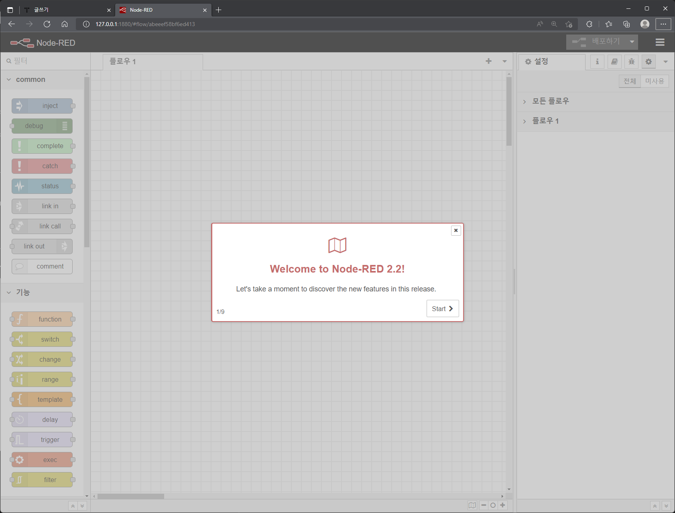Open a new browser tab

[x=218, y=10]
